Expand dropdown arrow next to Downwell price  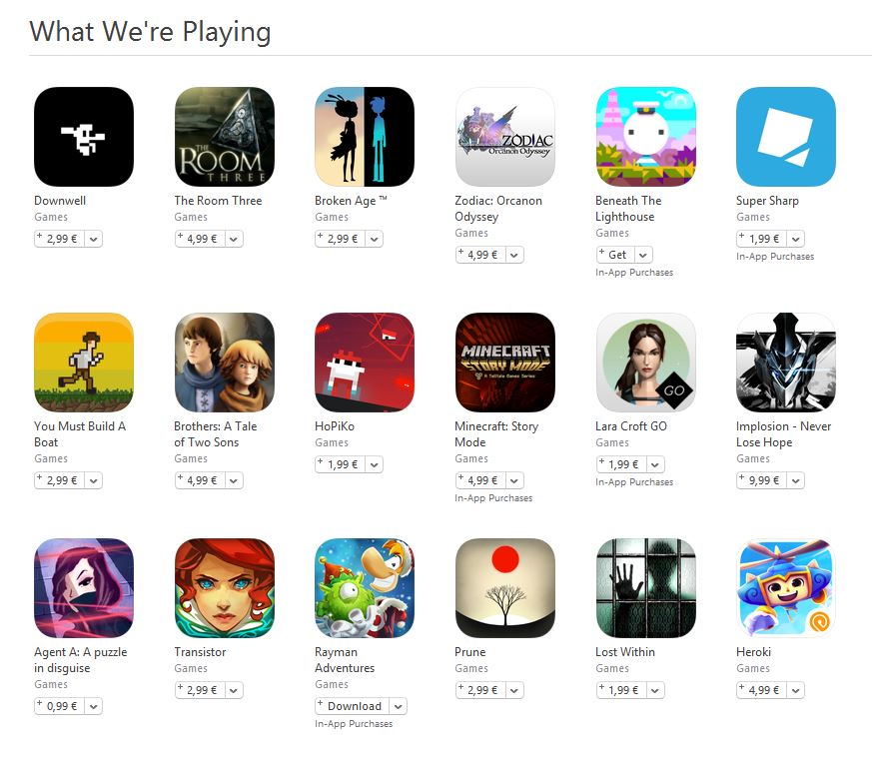click(x=94, y=239)
